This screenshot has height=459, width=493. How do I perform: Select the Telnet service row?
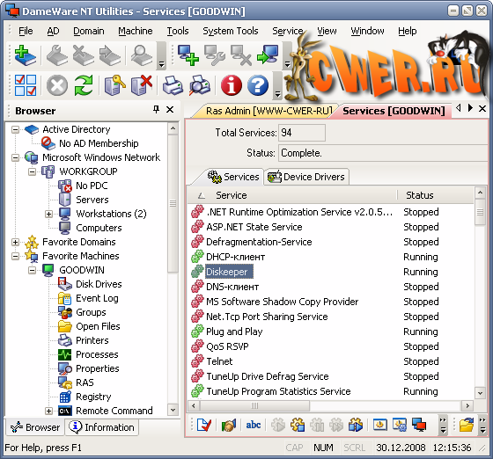[331, 361]
